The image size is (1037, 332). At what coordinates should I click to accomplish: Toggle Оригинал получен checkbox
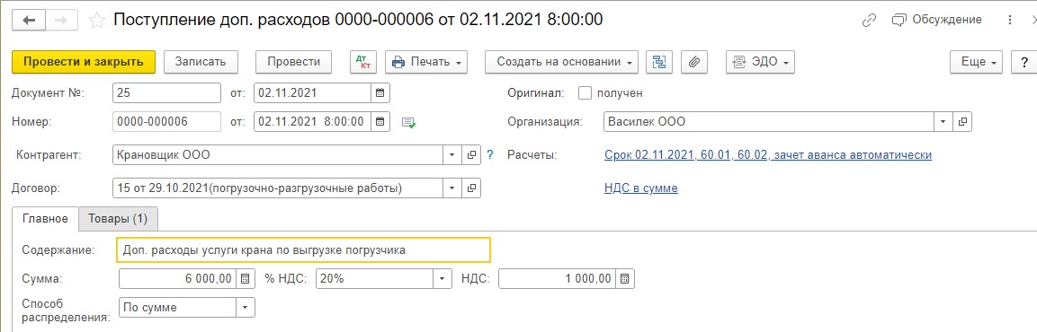tap(585, 93)
